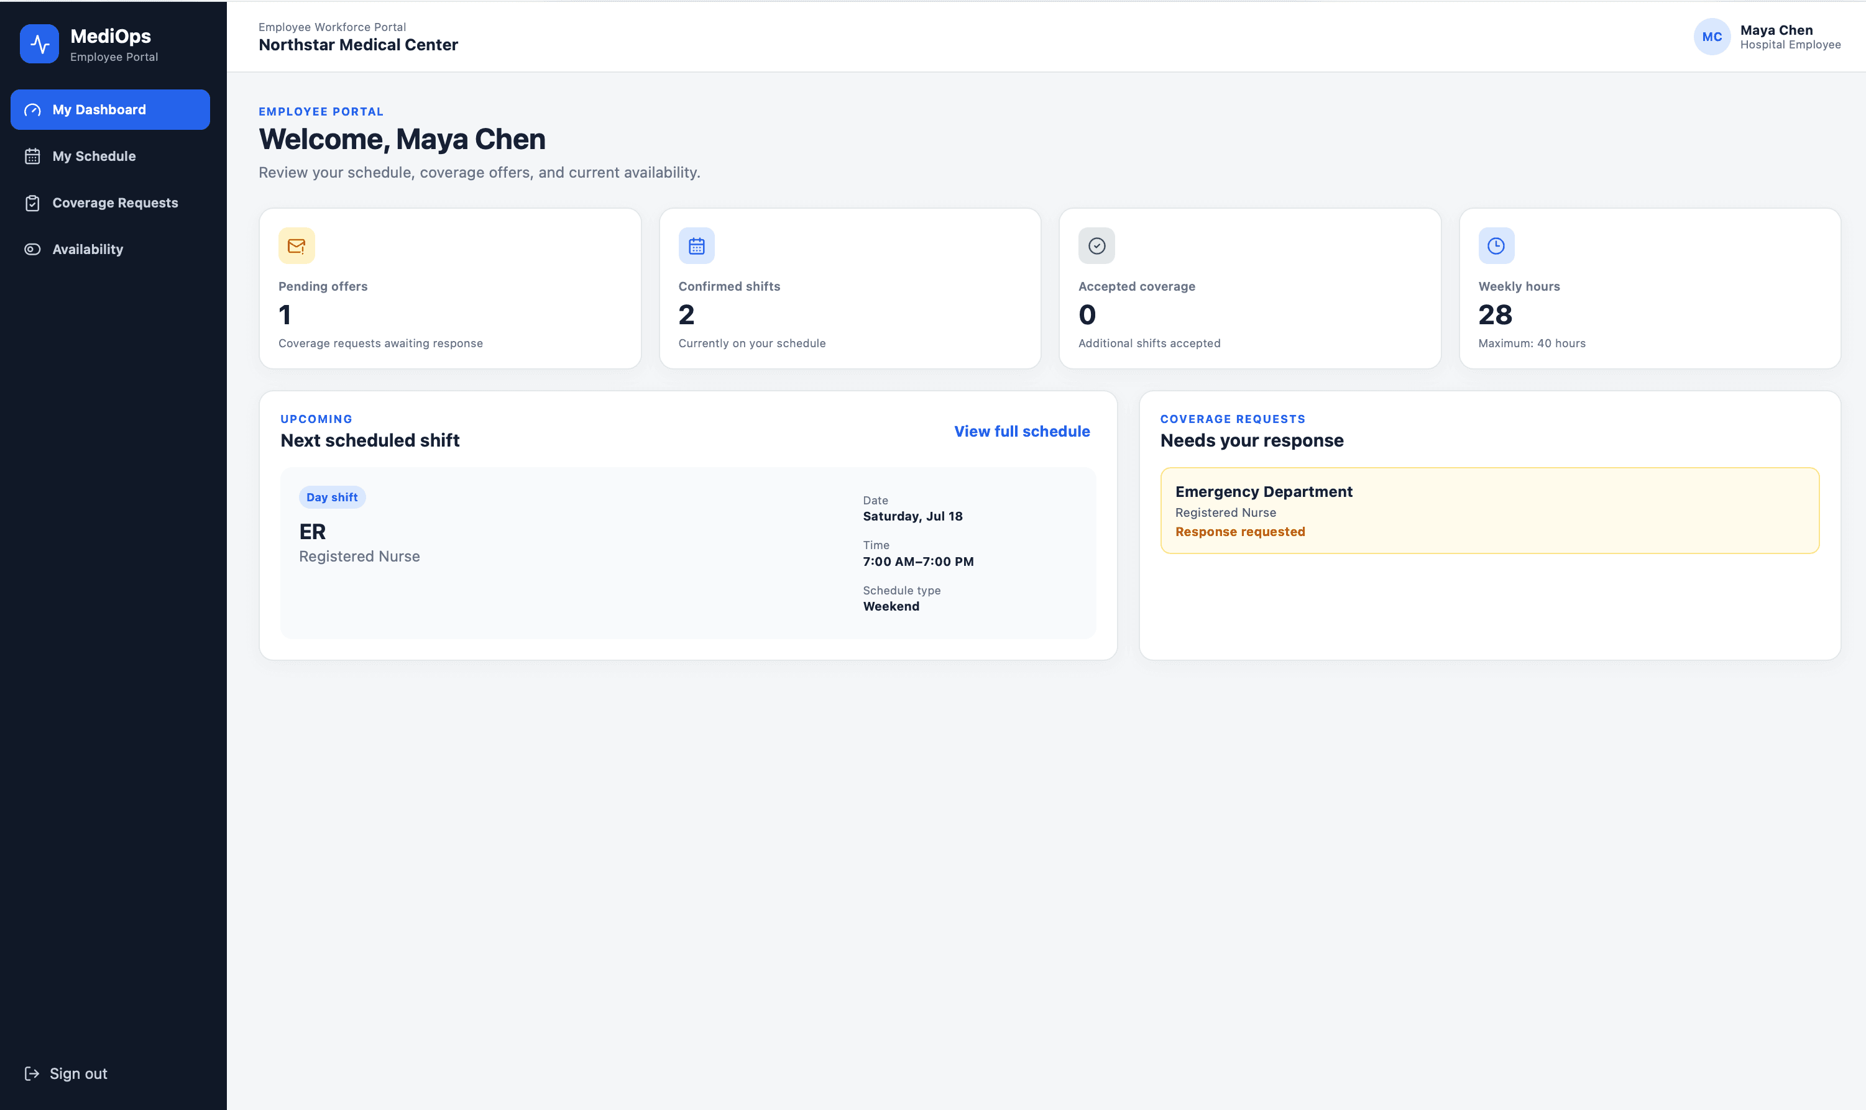Click the Pending offers count 1

(x=285, y=315)
